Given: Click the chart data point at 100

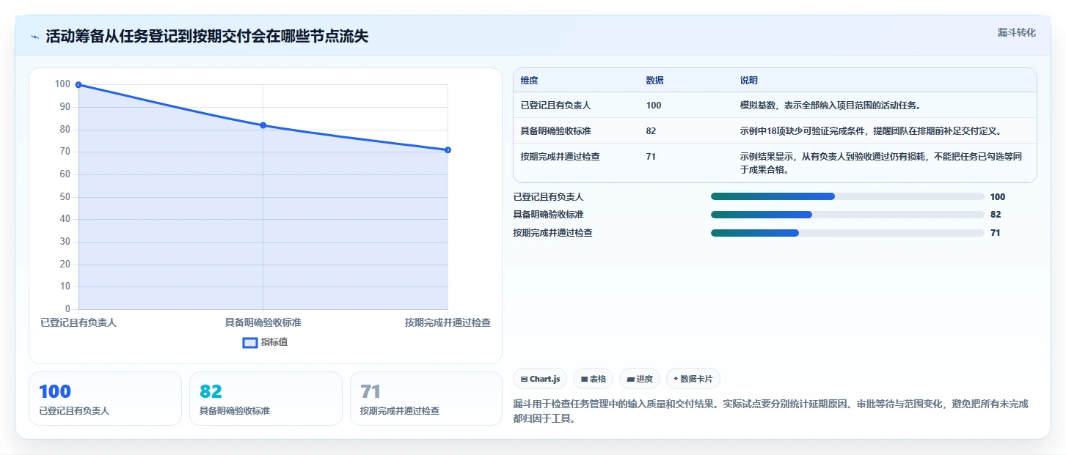Looking at the screenshot, I should (x=79, y=85).
